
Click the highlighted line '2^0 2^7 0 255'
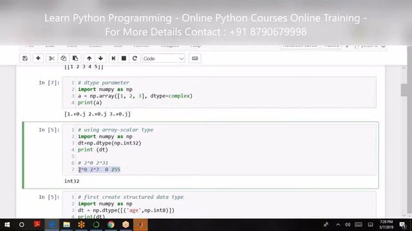99,169
